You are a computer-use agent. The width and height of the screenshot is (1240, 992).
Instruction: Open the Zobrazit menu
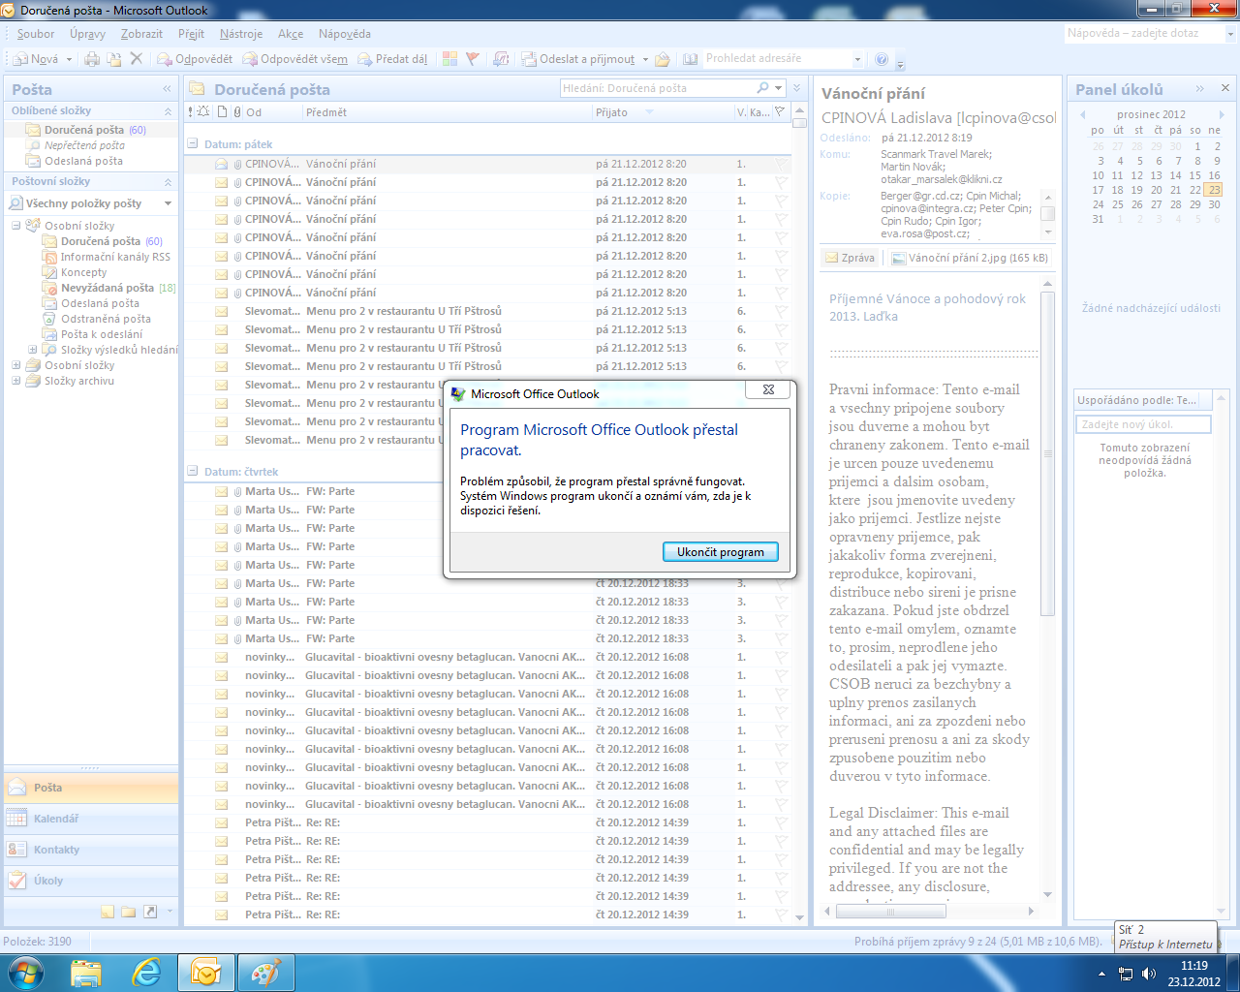tap(141, 34)
